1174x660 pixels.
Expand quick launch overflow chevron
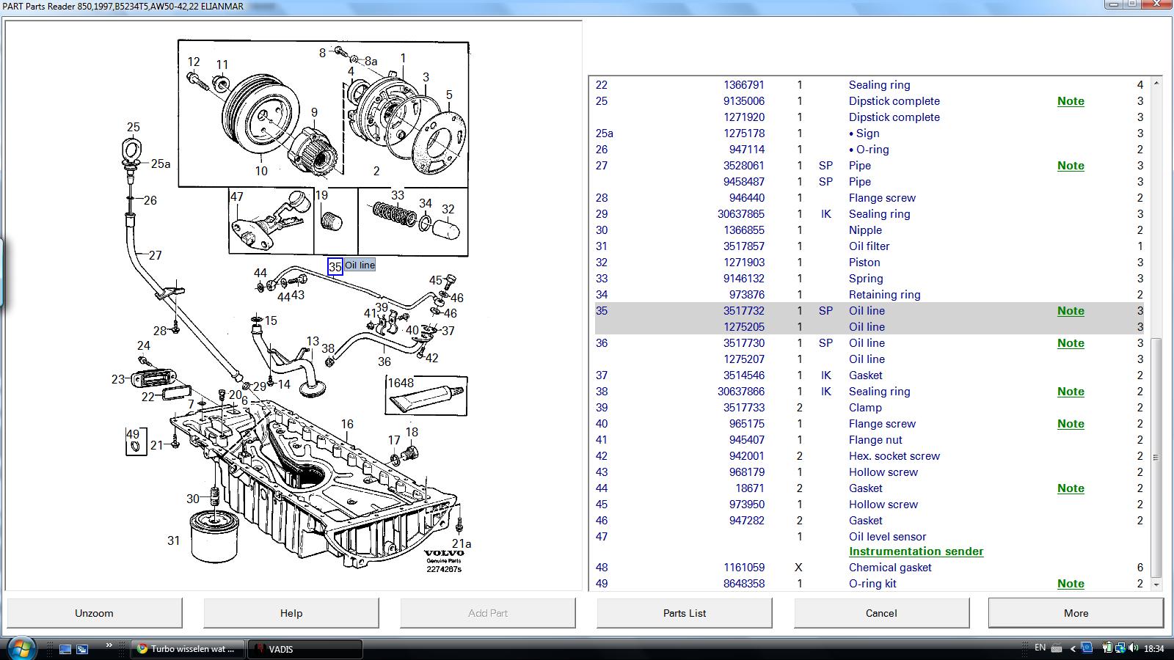click(109, 646)
